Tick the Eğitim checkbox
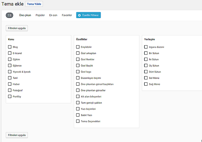This screenshot has width=202, height=142. [10, 59]
